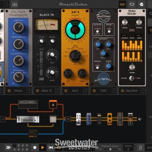Select the Step Slicer unit in chain

click(130, 119)
